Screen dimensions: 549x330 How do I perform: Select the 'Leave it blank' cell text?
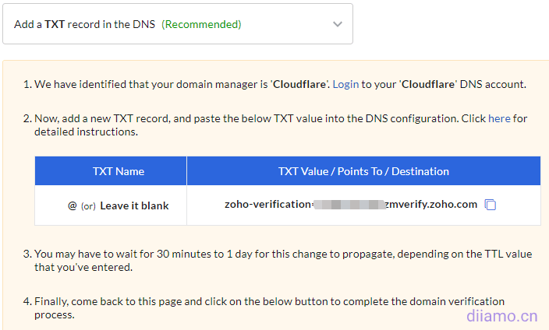tap(134, 206)
